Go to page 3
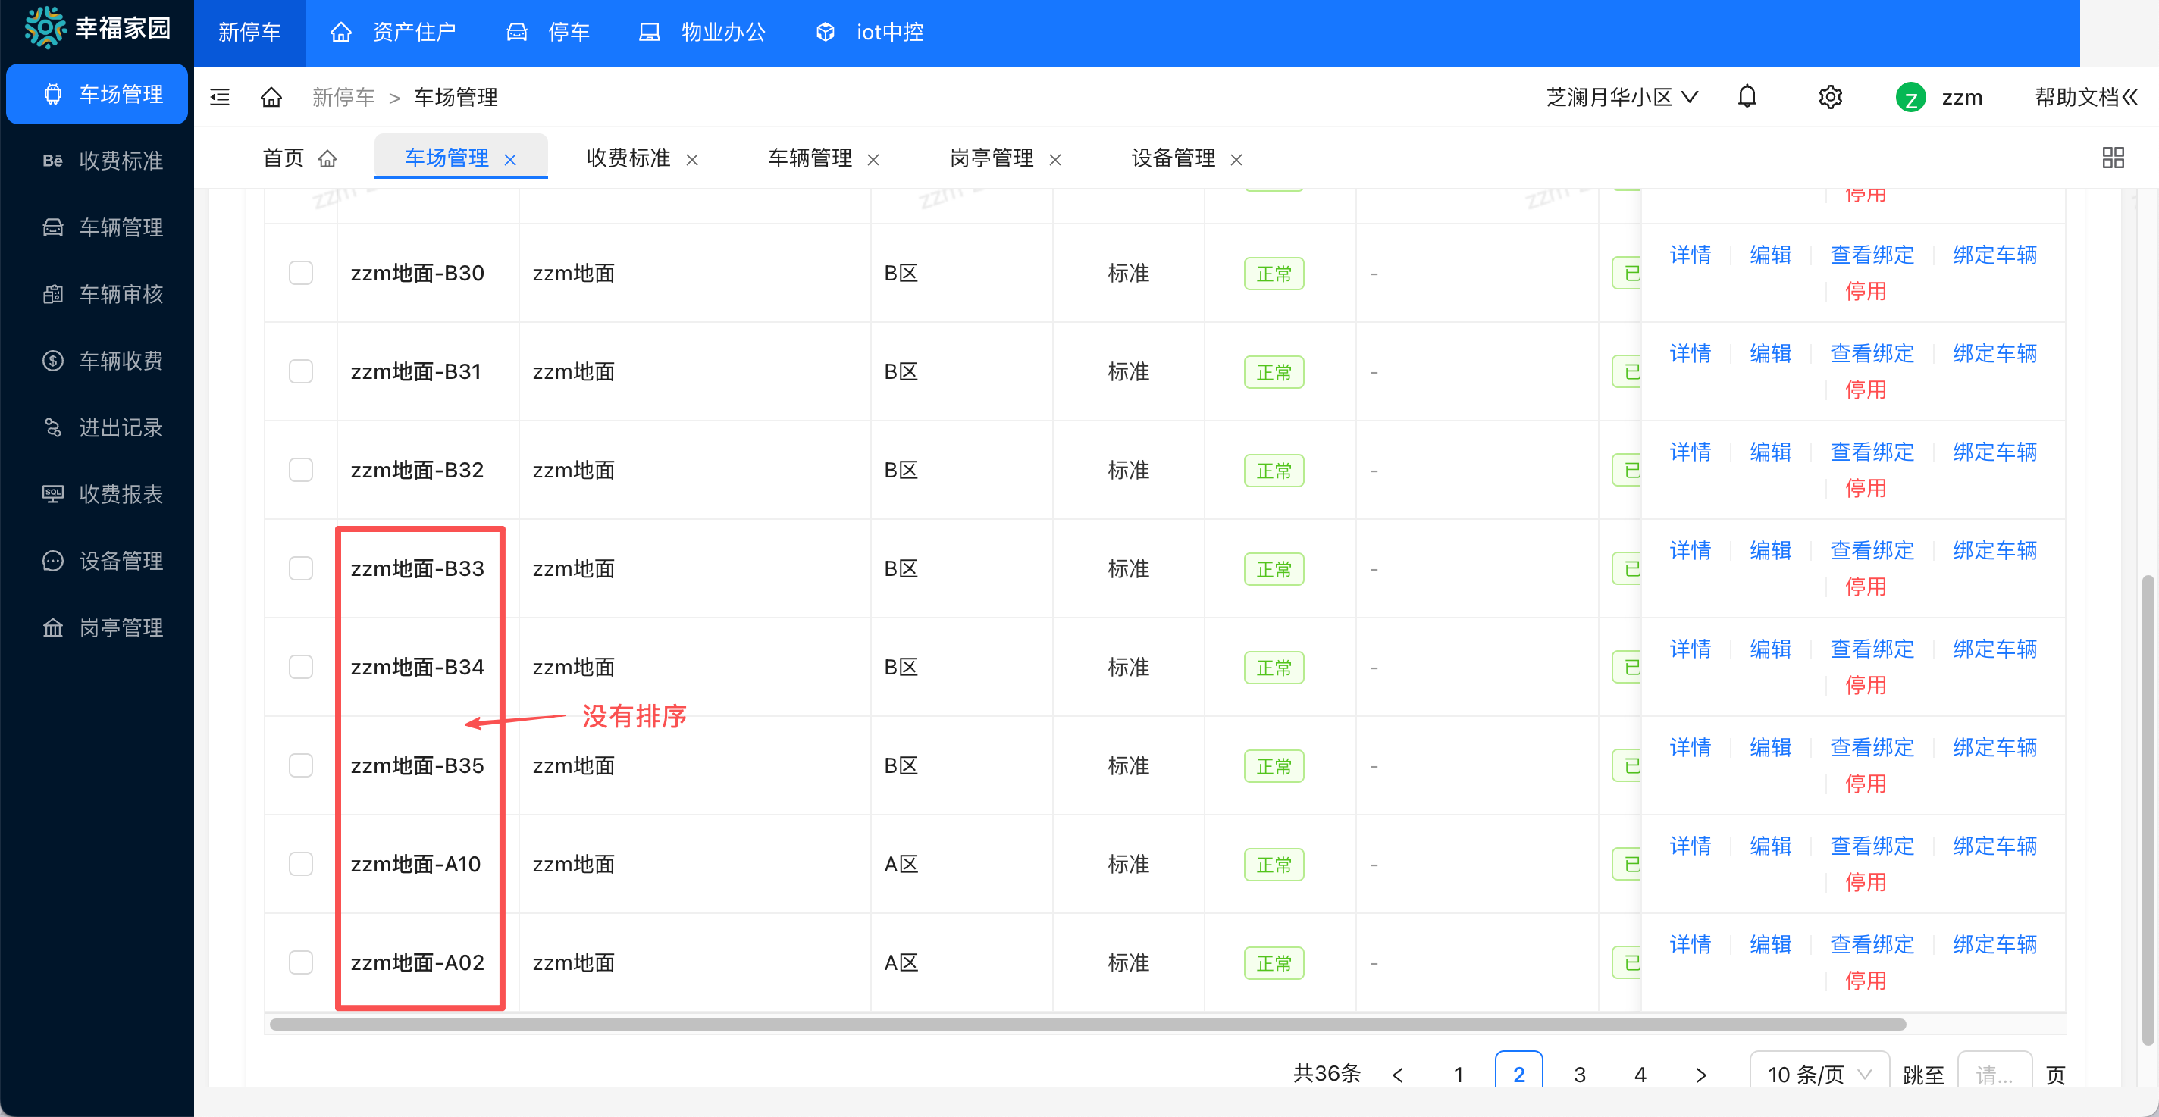The height and width of the screenshot is (1117, 2159). pos(1580,1075)
